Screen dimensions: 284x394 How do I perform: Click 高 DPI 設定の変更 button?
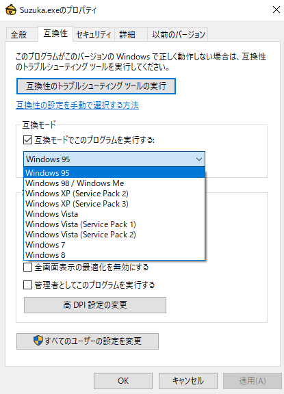(x=95, y=305)
